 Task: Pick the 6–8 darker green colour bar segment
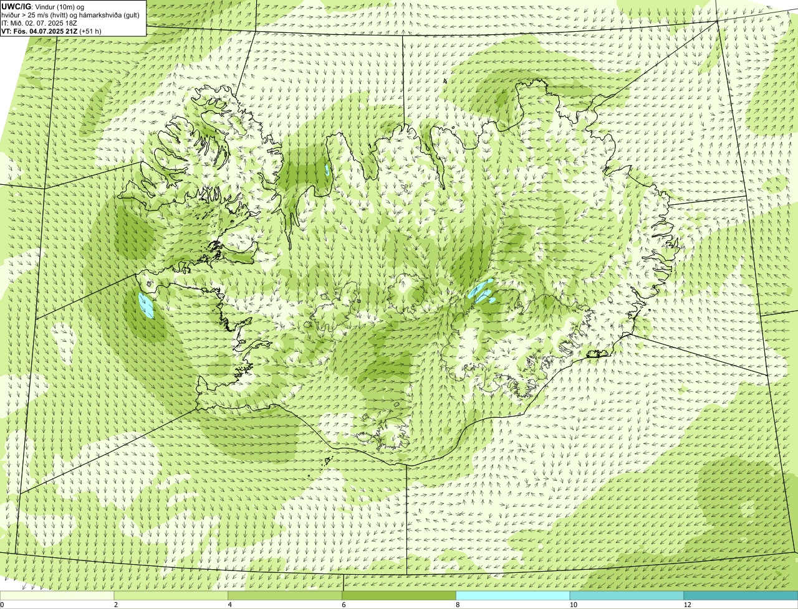(399, 595)
